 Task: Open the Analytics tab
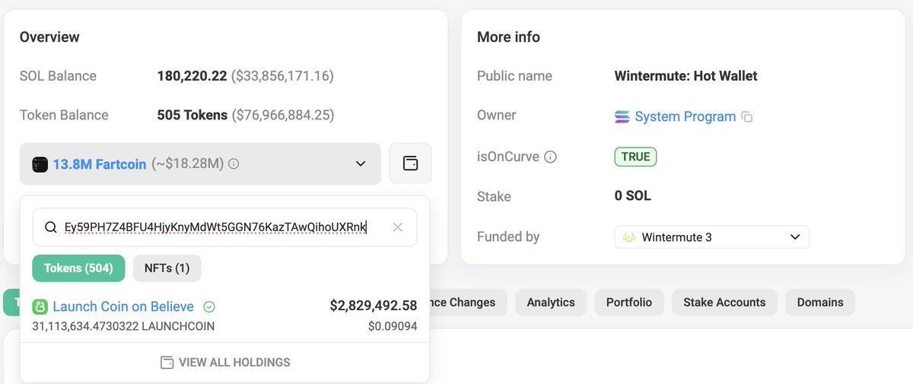(551, 302)
